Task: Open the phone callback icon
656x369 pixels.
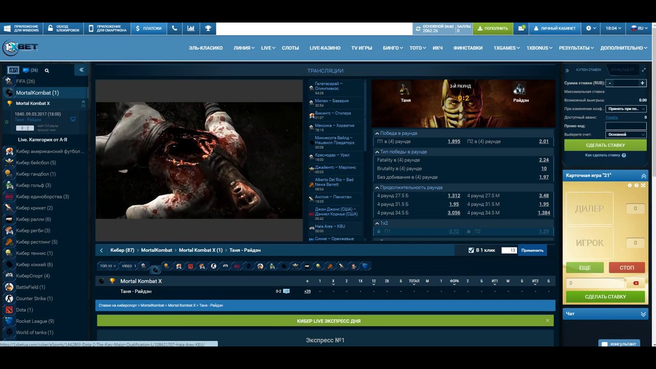Action: [x=174, y=29]
